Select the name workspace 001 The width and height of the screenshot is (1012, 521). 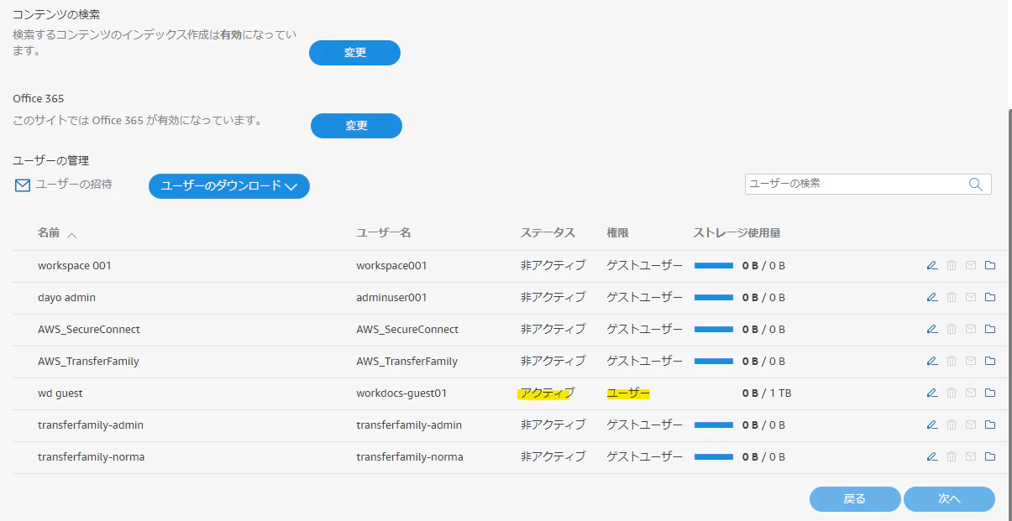coord(75,265)
